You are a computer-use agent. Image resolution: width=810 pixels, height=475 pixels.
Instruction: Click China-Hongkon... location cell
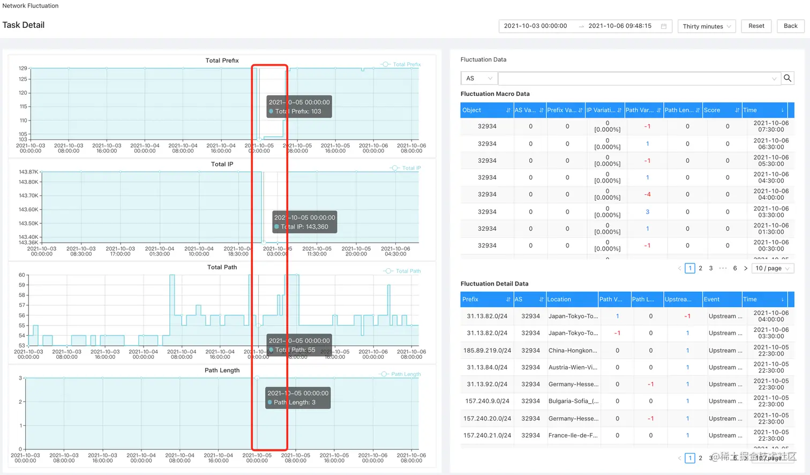573,350
